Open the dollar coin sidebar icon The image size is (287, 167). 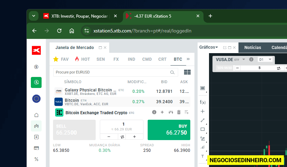pyautogui.click(x=36, y=67)
